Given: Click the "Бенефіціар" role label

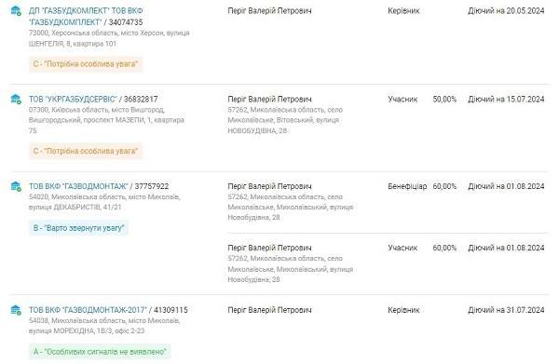Looking at the screenshot, I should (x=407, y=186).
